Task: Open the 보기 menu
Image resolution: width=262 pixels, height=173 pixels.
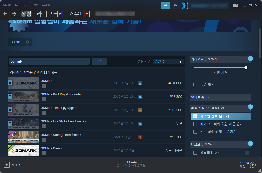Action: click(18, 5)
